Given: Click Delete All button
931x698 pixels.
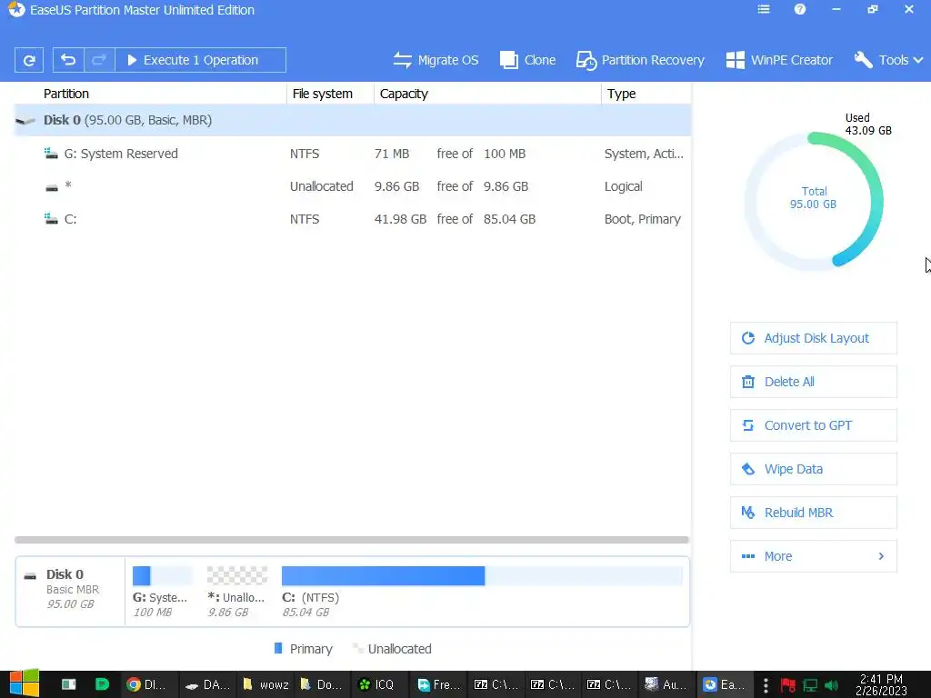Looking at the screenshot, I should 813,382.
